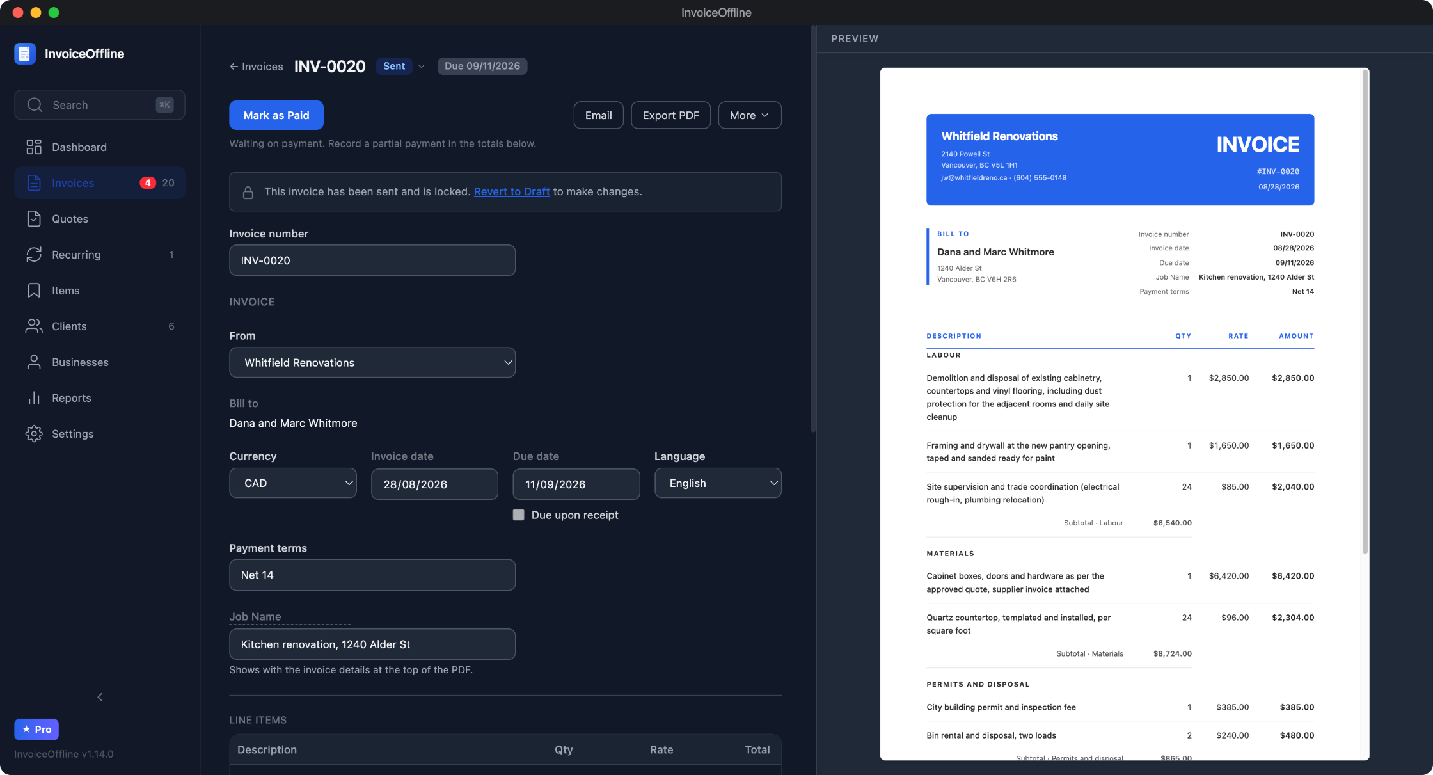Viewport: 1433px width, 775px height.
Task: Click the InvoiceOffline v1.14.0 version text
Action: pyautogui.click(x=64, y=755)
